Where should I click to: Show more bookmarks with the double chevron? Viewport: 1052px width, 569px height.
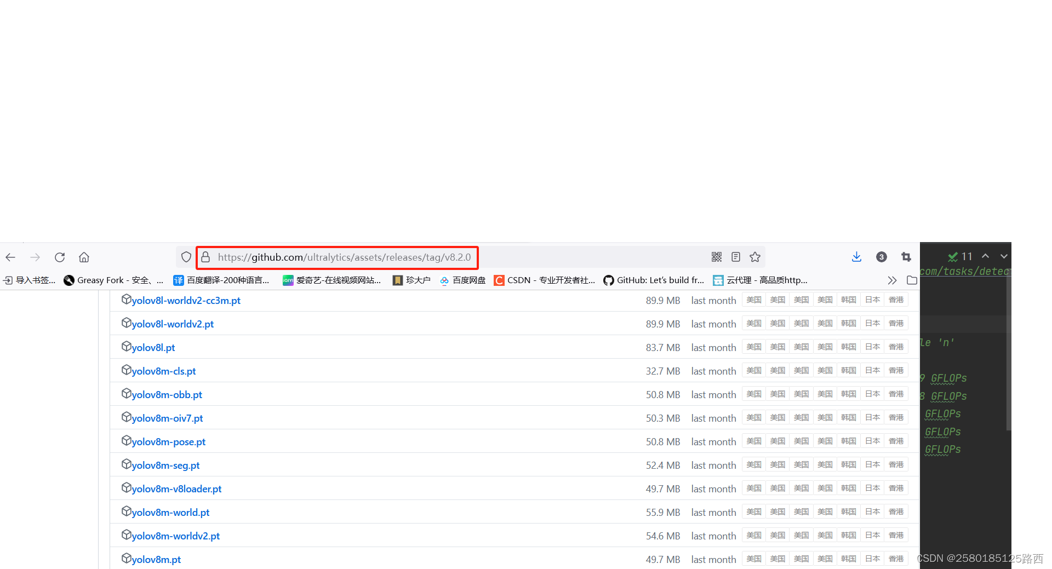click(x=892, y=280)
